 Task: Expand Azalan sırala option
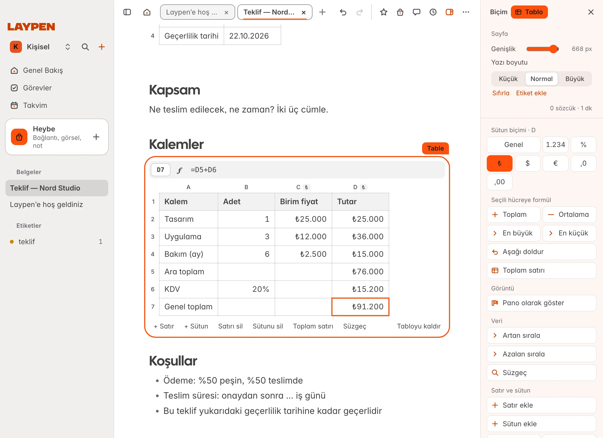541,354
